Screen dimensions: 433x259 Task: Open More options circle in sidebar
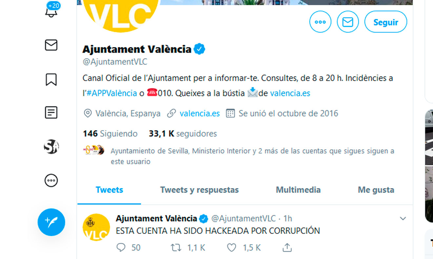coord(51,180)
